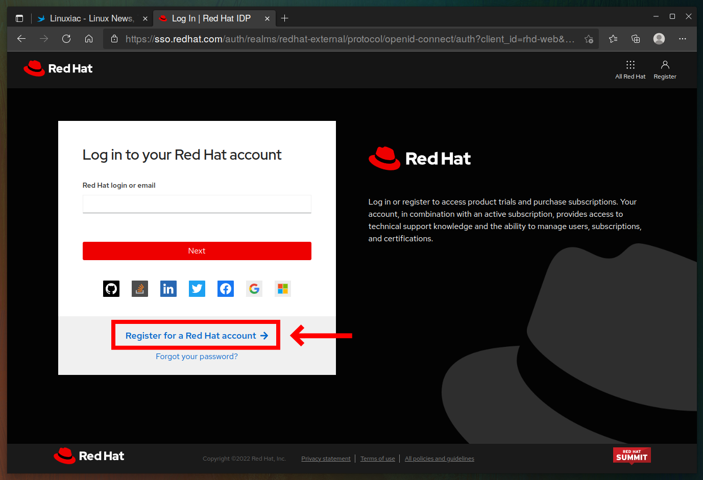Focus the Red Hat login or email field
Screen dimensions: 703x480
(x=197, y=204)
